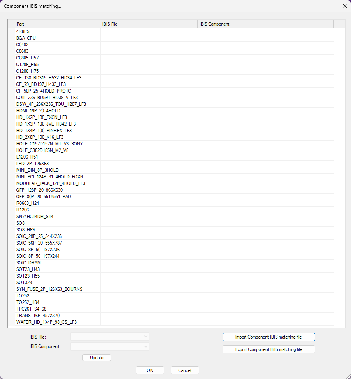Select the SOIC_DRAM part
The width and height of the screenshot is (351, 379).
(x=28, y=263)
